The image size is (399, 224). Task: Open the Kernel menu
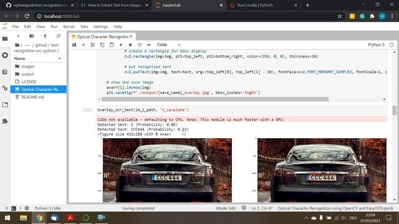coord(69,26)
